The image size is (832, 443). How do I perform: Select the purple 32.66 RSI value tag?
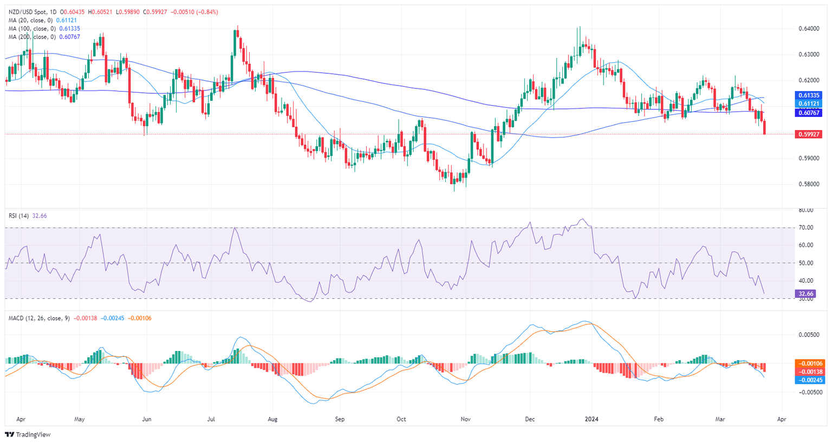point(806,294)
